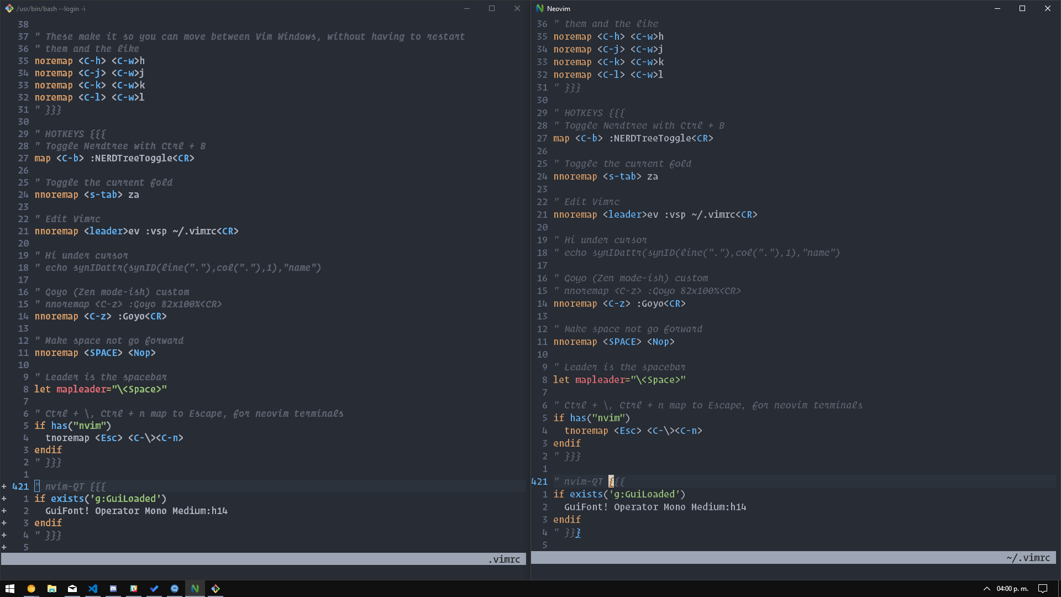Switch to Neovim taskbar icon
Screen dimensions: 1061x597
click(195, 589)
